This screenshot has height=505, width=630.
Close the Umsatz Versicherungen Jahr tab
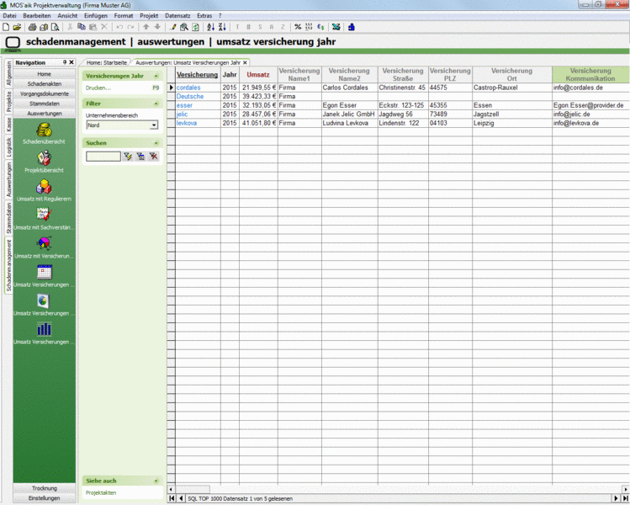point(245,63)
